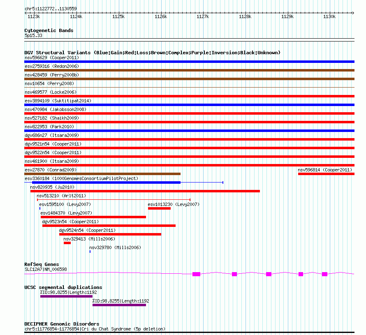Click the DECIPHER Genomic Disorders track title
This screenshot has height=335, width=366.
[x=62, y=324]
